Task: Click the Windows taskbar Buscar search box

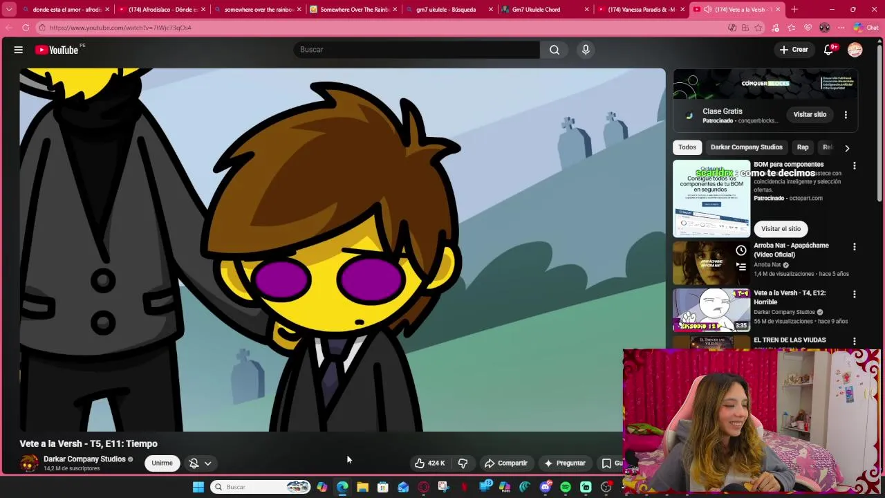Action: [x=260, y=487]
